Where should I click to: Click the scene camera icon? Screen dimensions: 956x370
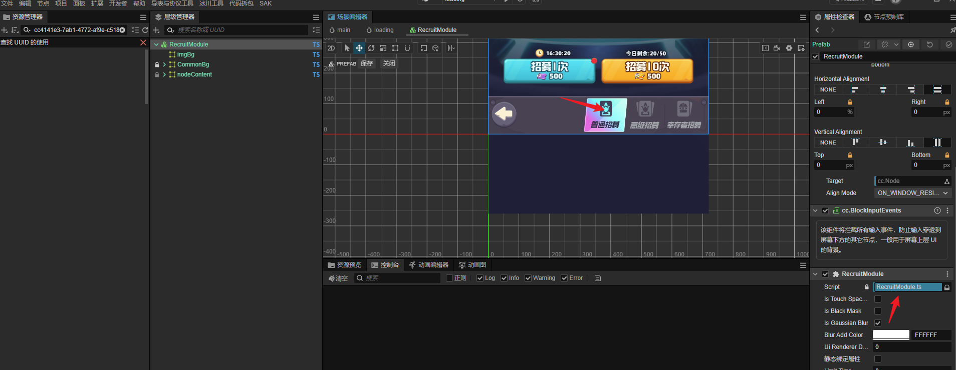pyautogui.click(x=777, y=48)
